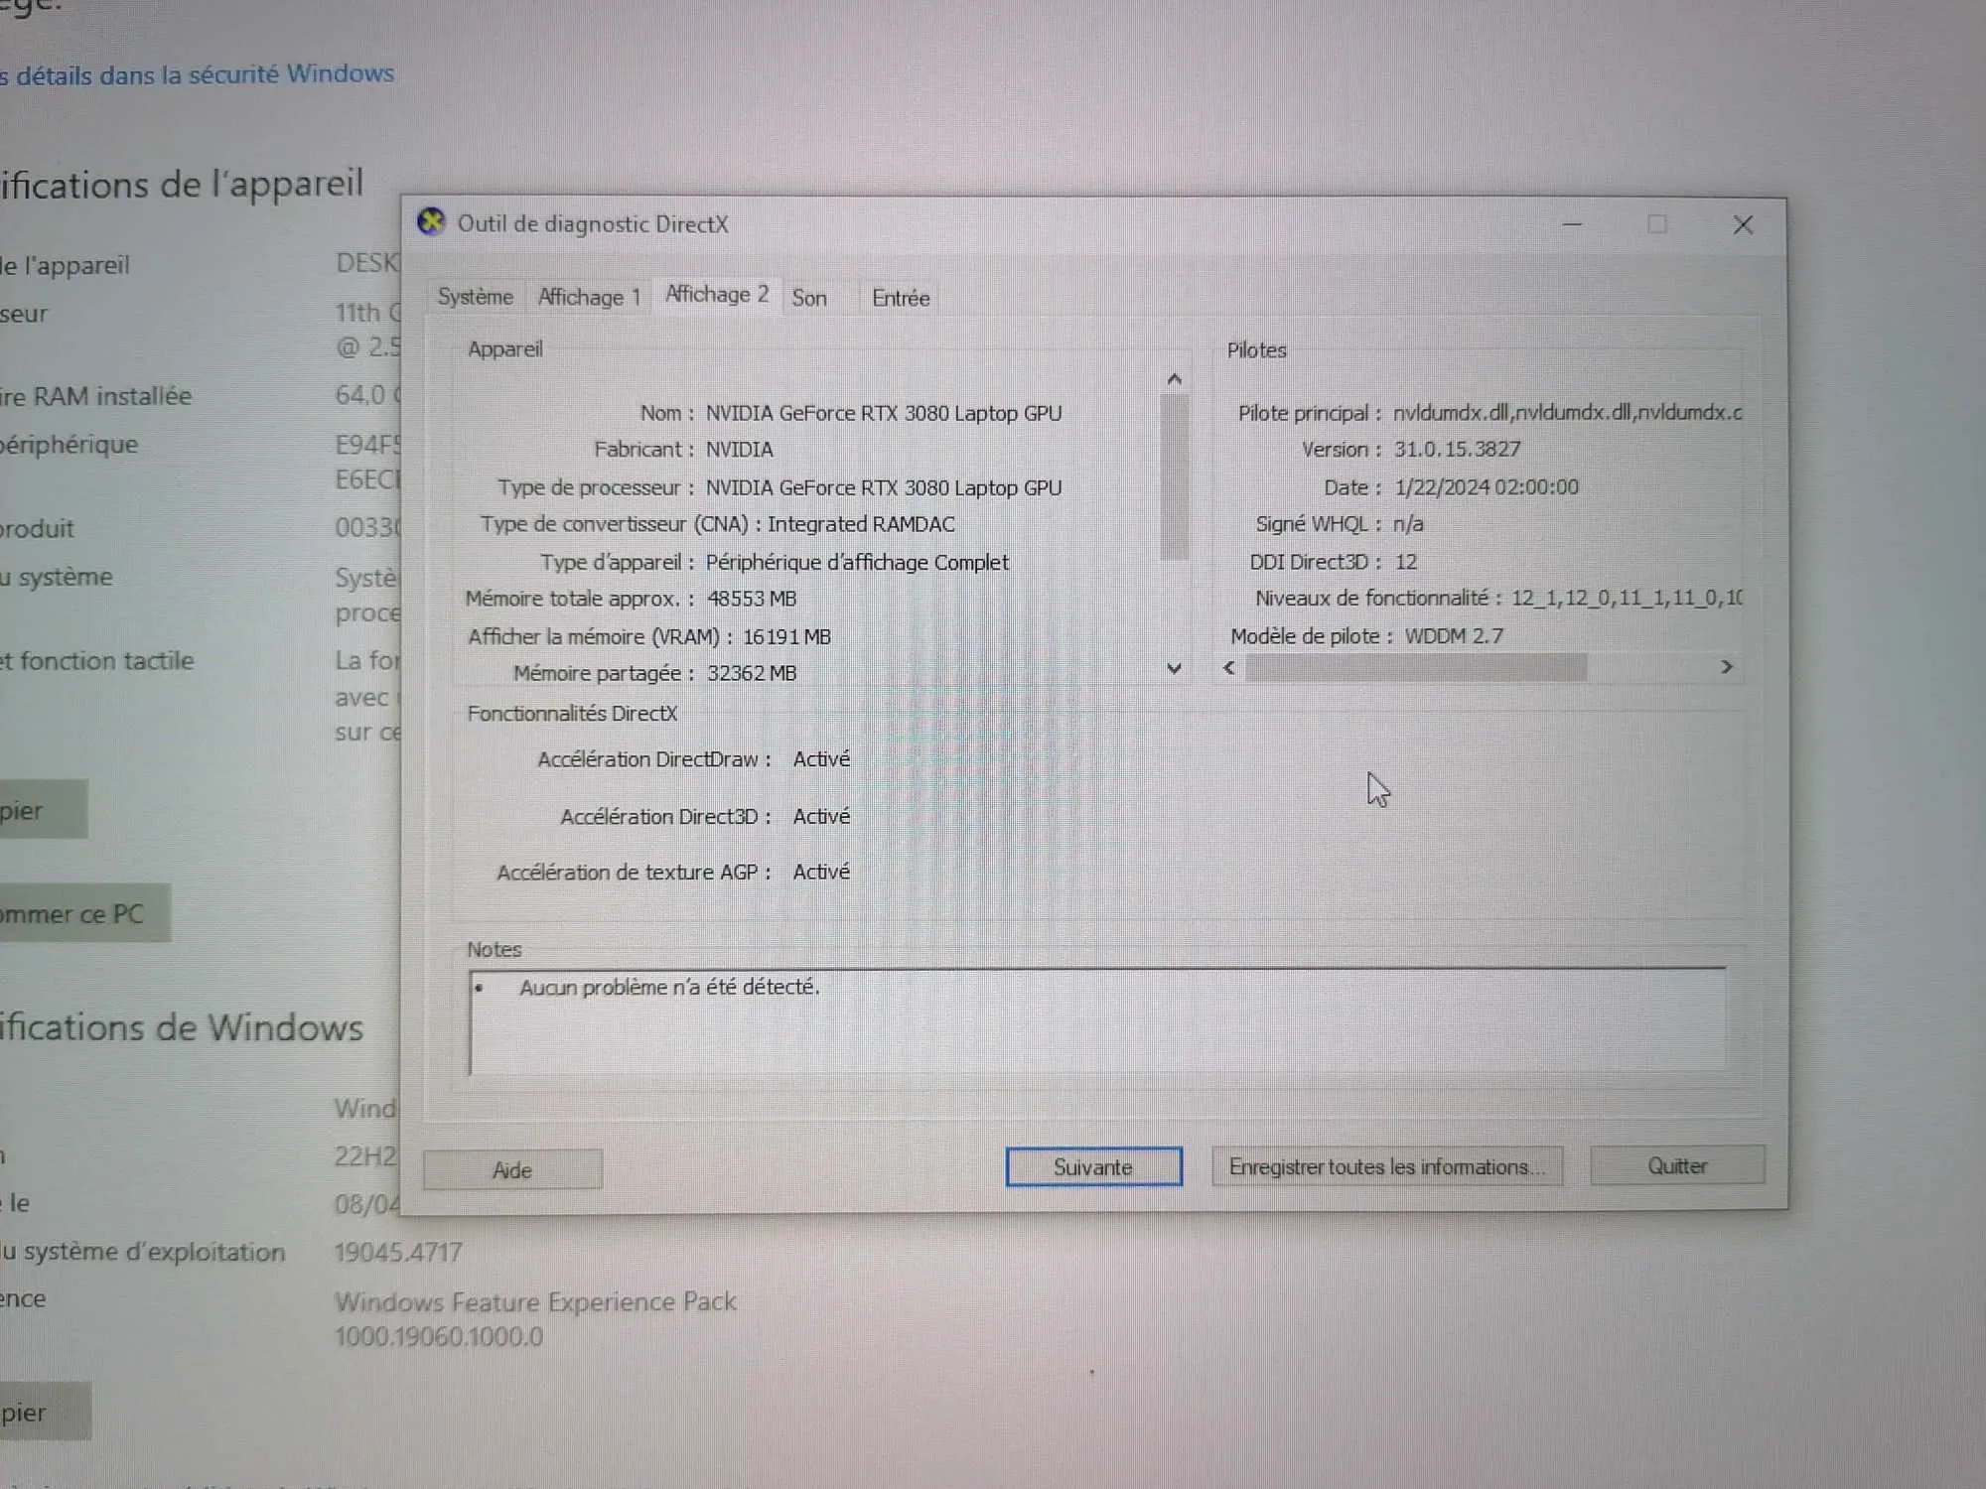Select the Affichage 2 tab
This screenshot has height=1489, width=1986.
[717, 294]
